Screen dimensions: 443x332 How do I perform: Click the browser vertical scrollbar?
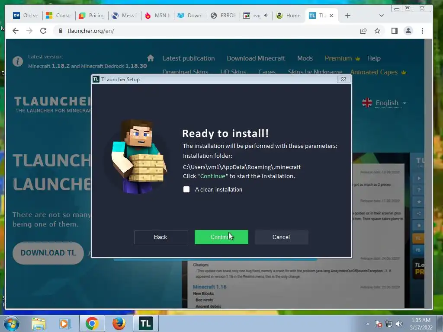point(429,173)
